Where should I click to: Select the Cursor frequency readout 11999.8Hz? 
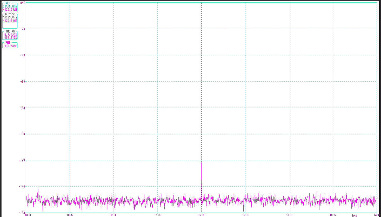[x=10, y=17]
